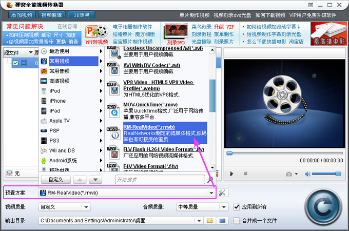Click the 添加视频 button
Screen dimensions: 349x231
(22, 15)
